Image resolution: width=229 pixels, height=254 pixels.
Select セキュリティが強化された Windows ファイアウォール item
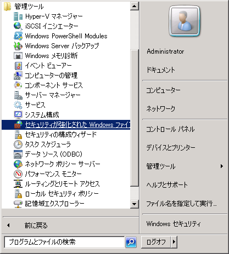pos(66,125)
